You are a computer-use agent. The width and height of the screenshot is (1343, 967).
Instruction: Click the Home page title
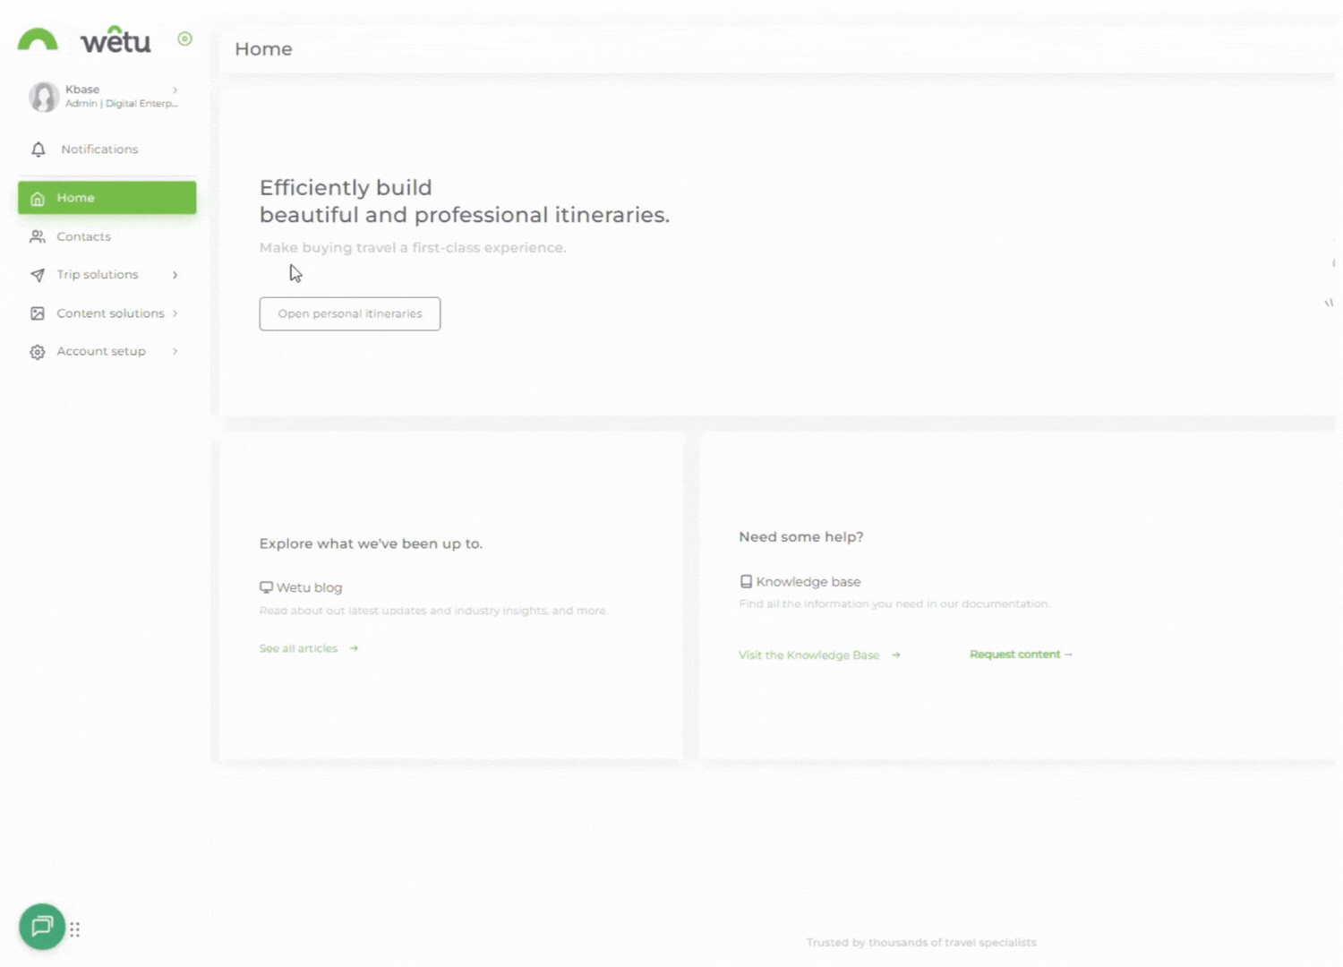coord(263,49)
